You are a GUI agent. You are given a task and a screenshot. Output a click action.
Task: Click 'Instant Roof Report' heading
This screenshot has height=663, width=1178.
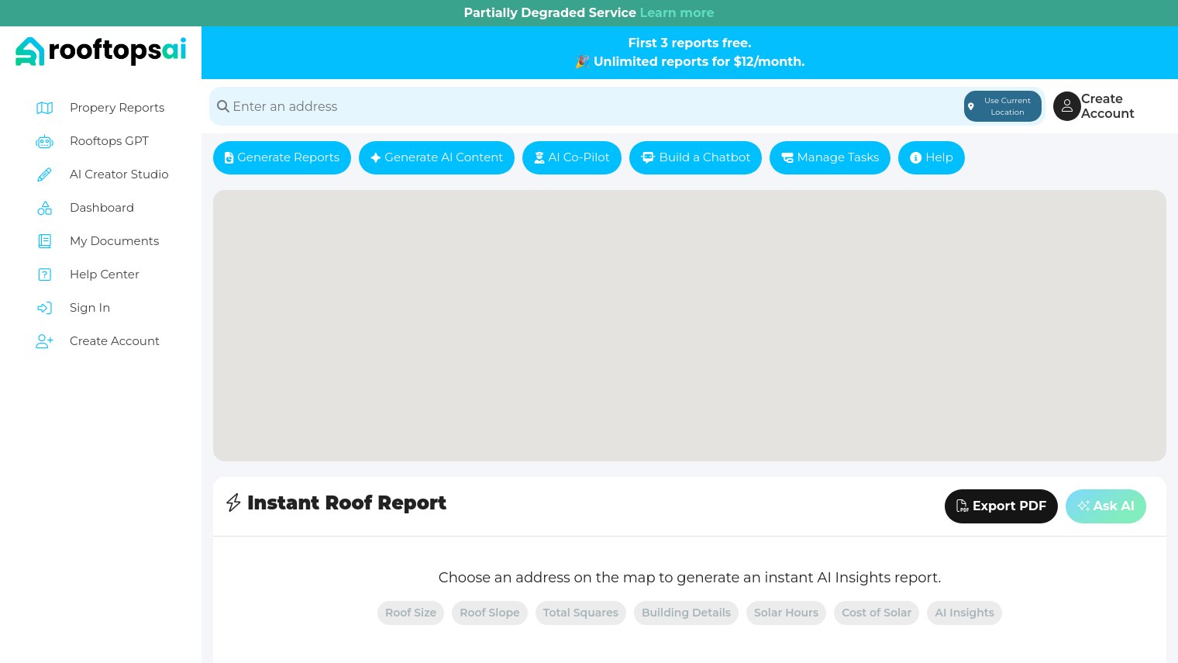click(346, 502)
